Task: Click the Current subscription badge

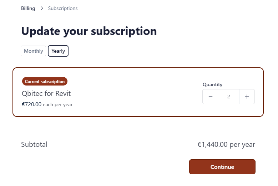Action: (x=45, y=82)
